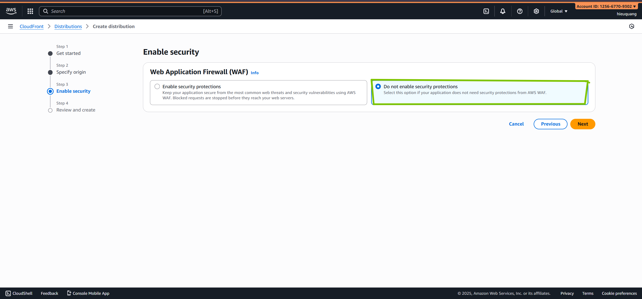Select Do not enable security protections radio
The height and width of the screenshot is (299, 642).
coord(378,86)
